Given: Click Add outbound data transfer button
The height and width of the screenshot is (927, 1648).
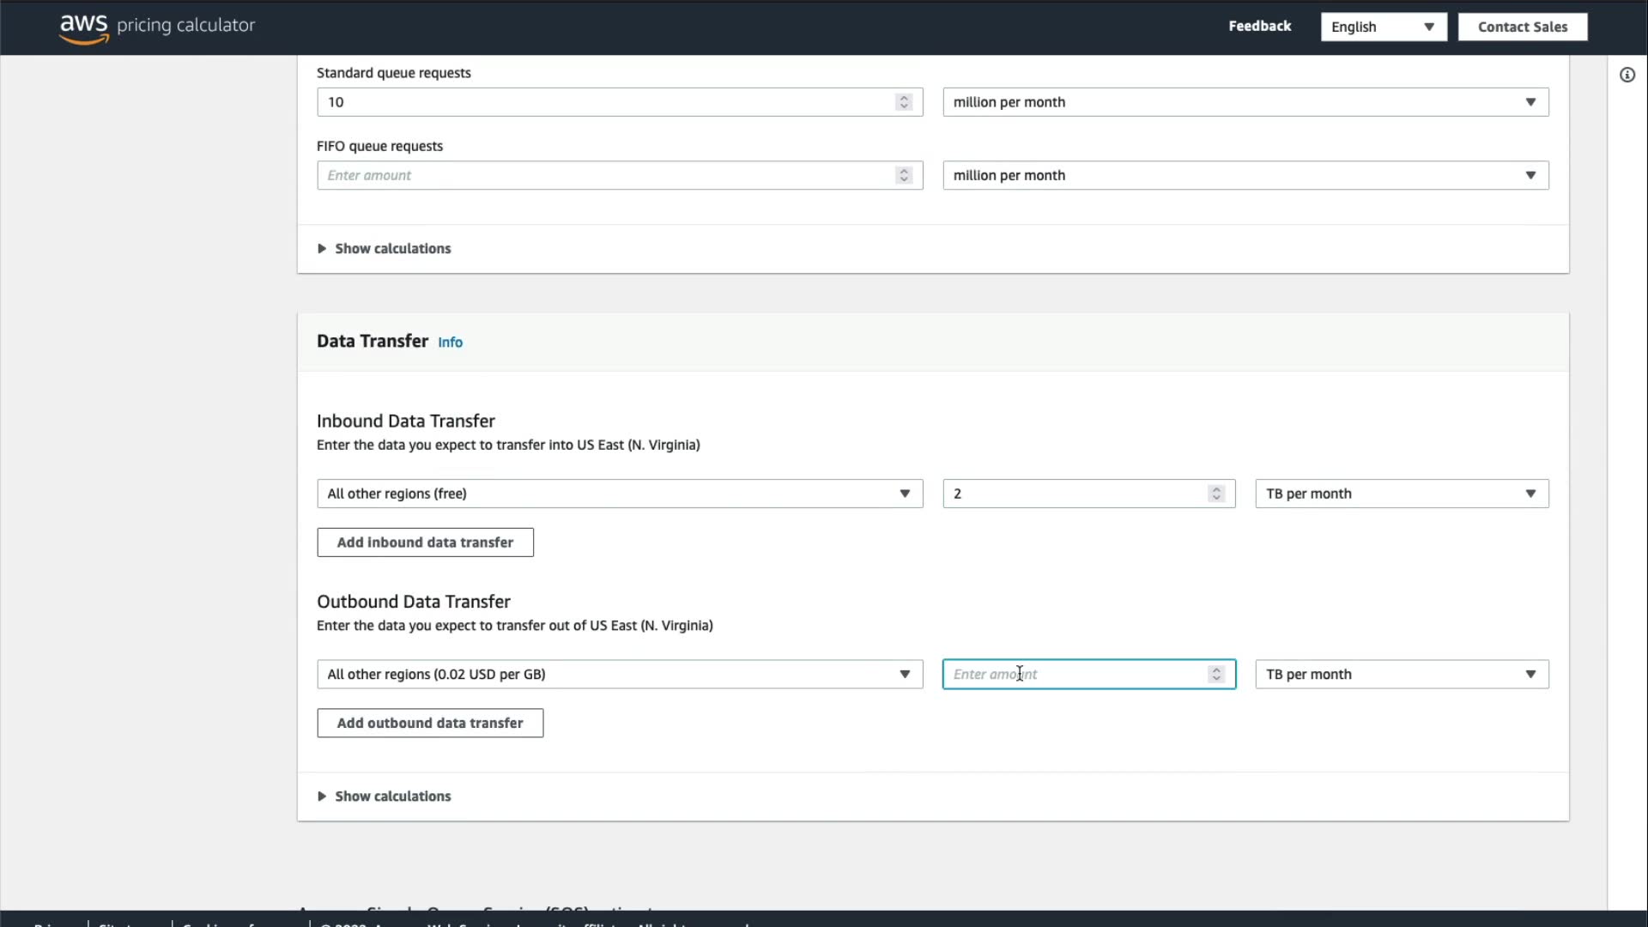Looking at the screenshot, I should (x=429, y=724).
